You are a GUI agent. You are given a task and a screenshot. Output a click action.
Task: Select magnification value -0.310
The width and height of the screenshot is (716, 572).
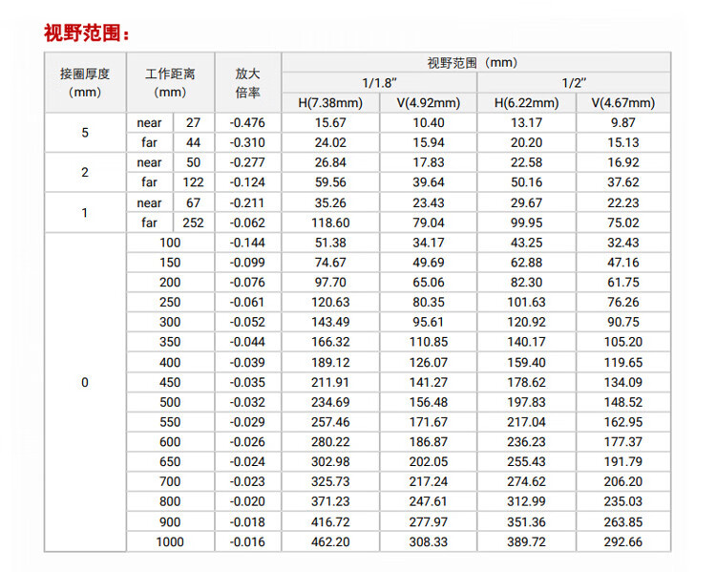click(x=247, y=142)
